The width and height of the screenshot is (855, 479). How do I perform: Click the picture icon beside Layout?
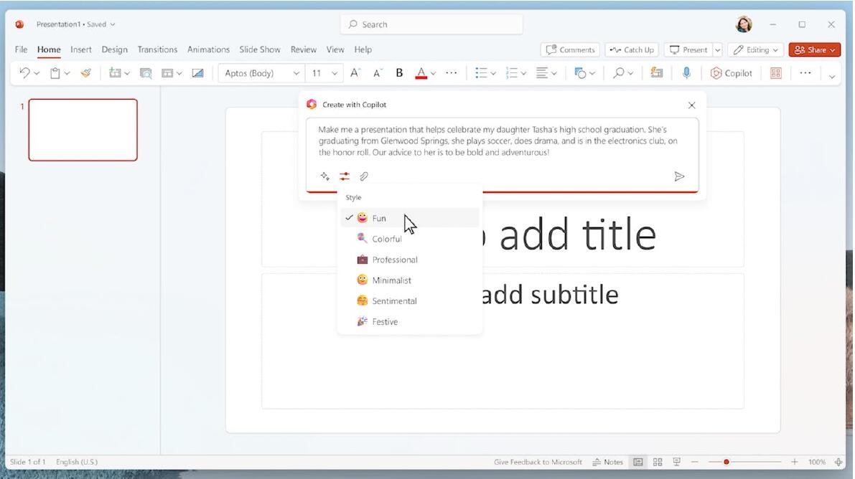[x=197, y=73]
